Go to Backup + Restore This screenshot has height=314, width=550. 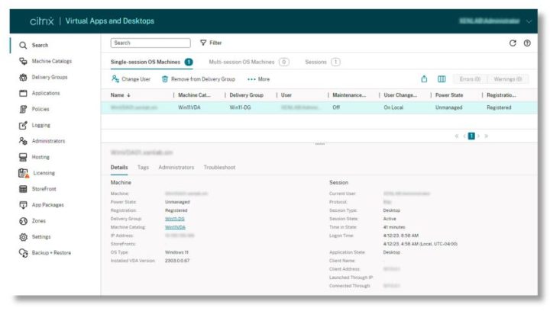point(50,252)
